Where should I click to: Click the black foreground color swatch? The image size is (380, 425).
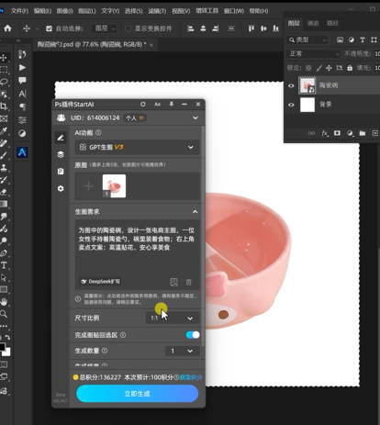pos(2,347)
